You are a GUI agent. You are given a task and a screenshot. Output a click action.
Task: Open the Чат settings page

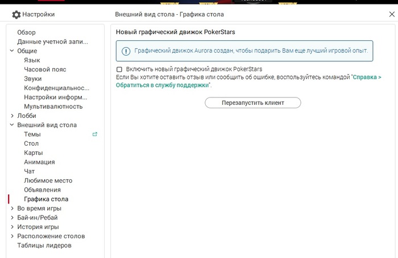[x=29, y=171]
